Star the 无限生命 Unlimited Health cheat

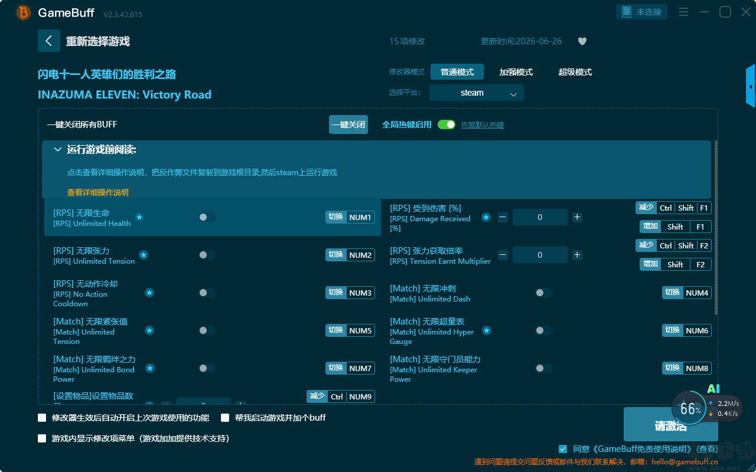point(139,217)
